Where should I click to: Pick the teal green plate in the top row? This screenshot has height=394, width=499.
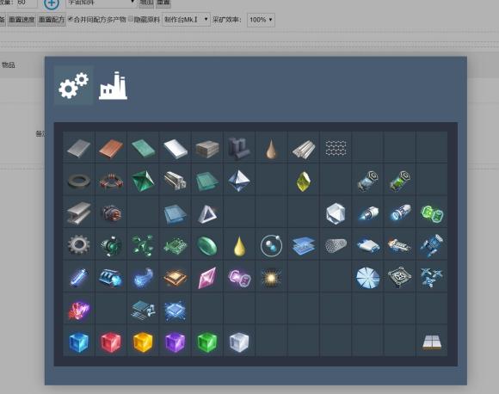[143, 148]
